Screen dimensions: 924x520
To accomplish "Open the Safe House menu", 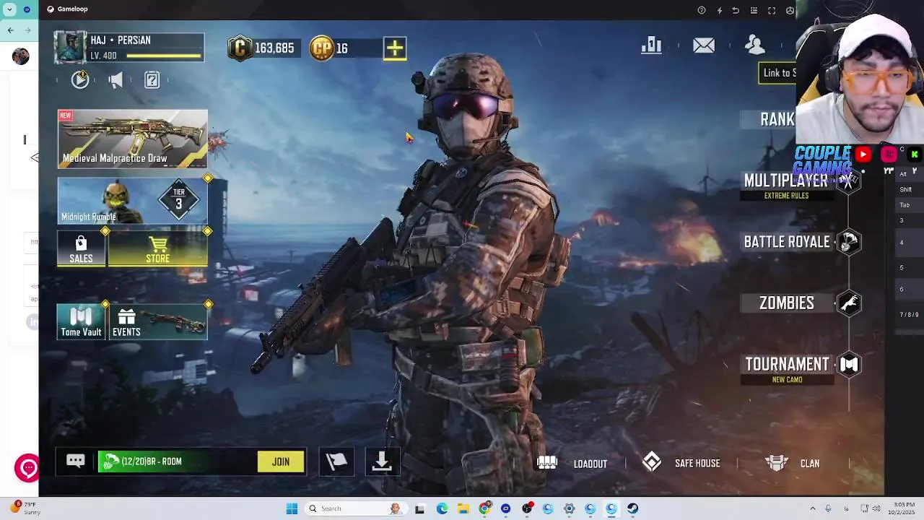I will coord(697,464).
